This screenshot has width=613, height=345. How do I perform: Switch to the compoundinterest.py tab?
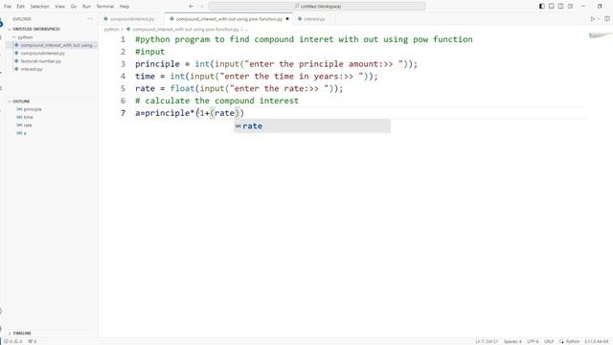pos(132,19)
